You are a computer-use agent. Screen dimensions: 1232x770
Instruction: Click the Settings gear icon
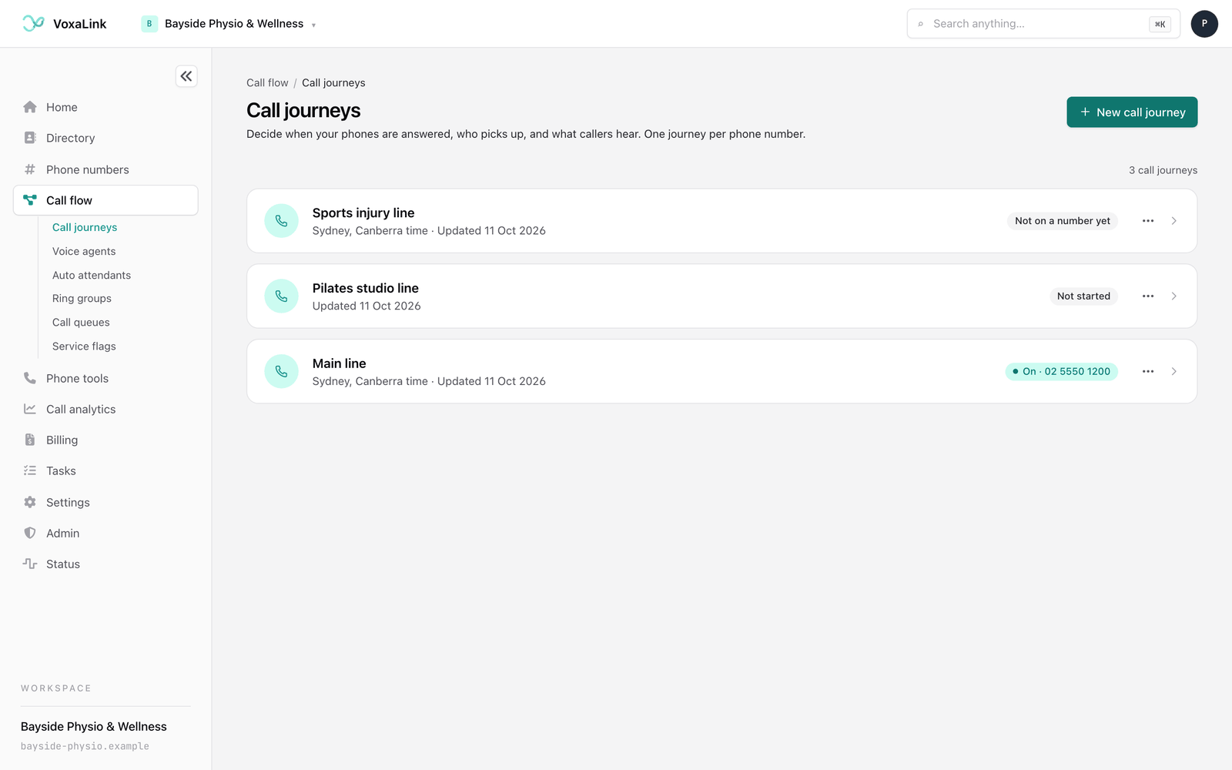click(x=30, y=502)
